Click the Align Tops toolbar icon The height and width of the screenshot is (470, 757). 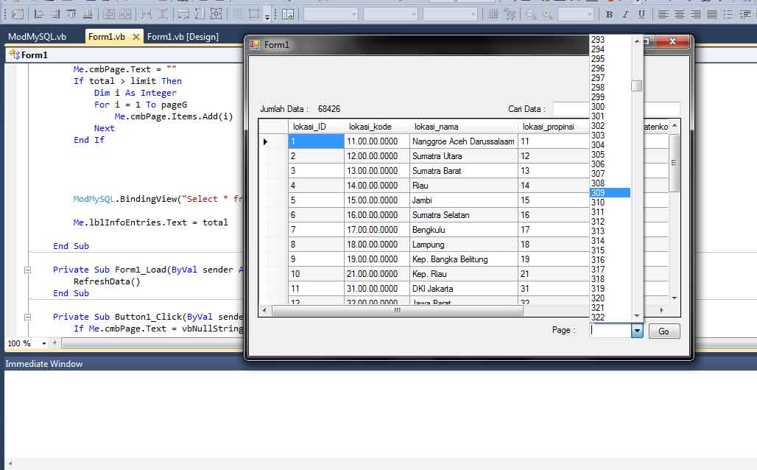click(x=71, y=13)
